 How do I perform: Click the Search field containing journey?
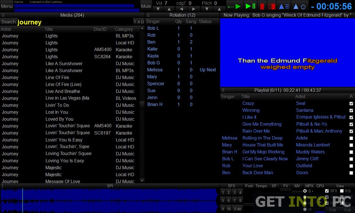pos(75,22)
